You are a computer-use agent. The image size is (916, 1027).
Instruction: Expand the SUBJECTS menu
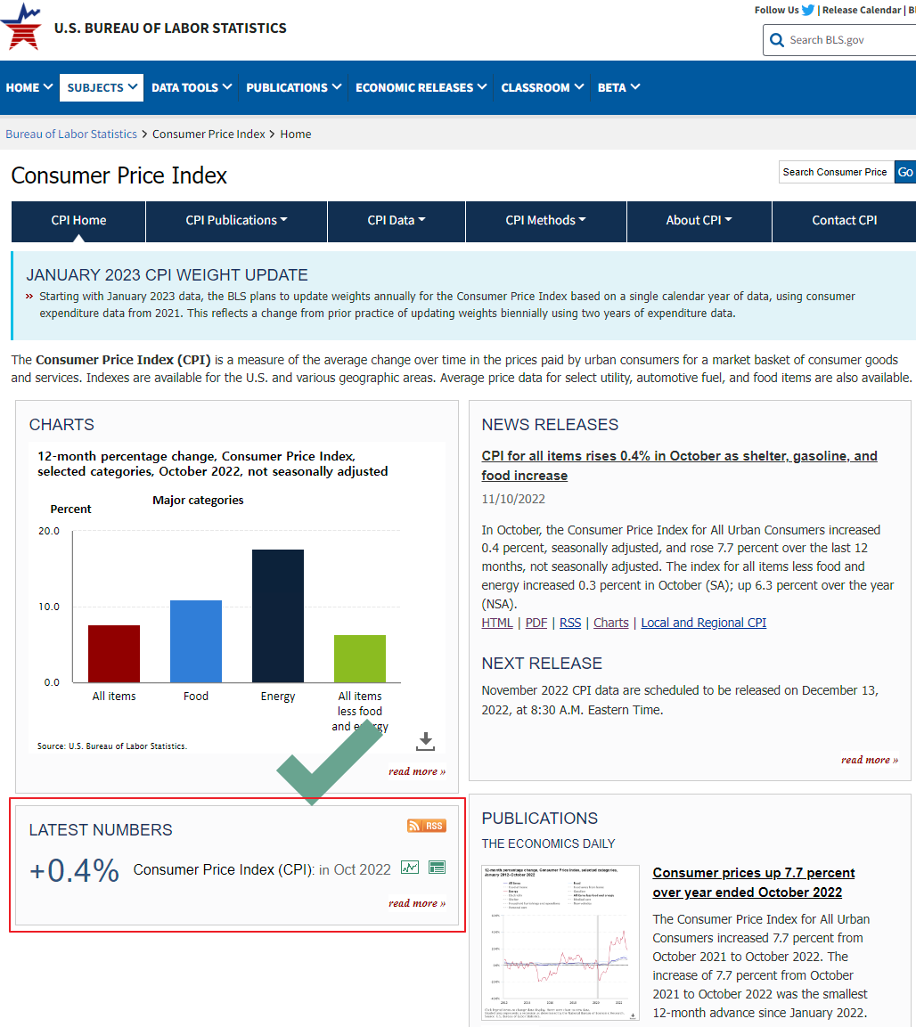pyautogui.click(x=102, y=87)
